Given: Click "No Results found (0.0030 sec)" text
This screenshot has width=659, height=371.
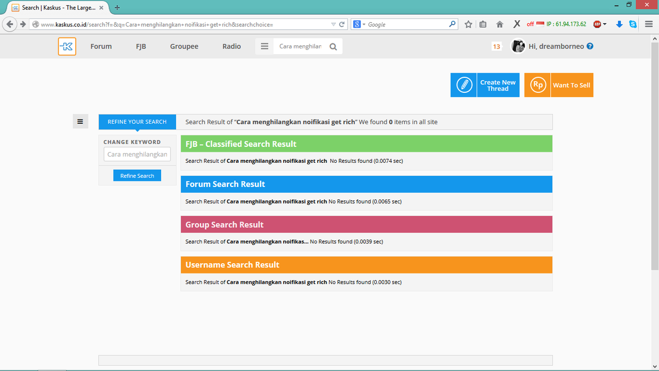Looking at the screenshot, I should pos(365,282).
